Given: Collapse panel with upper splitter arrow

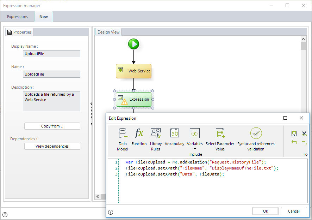Looking at the screenshot, I should pos(91,104).
